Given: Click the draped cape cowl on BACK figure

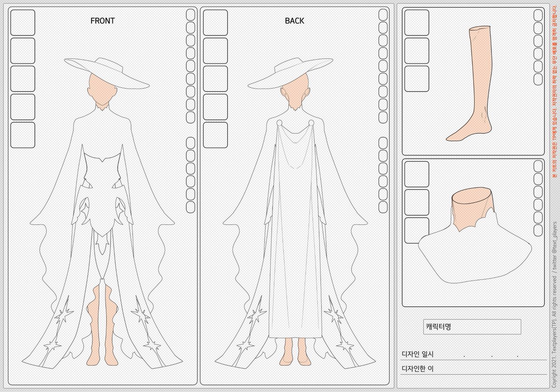Looking at the screenshot, I should 296,145.
